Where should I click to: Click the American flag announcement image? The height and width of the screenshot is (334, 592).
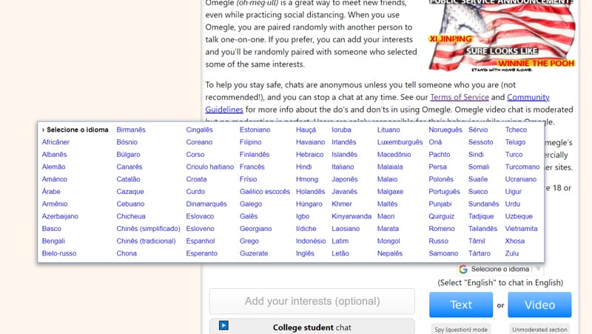click(x=502, y=36)
